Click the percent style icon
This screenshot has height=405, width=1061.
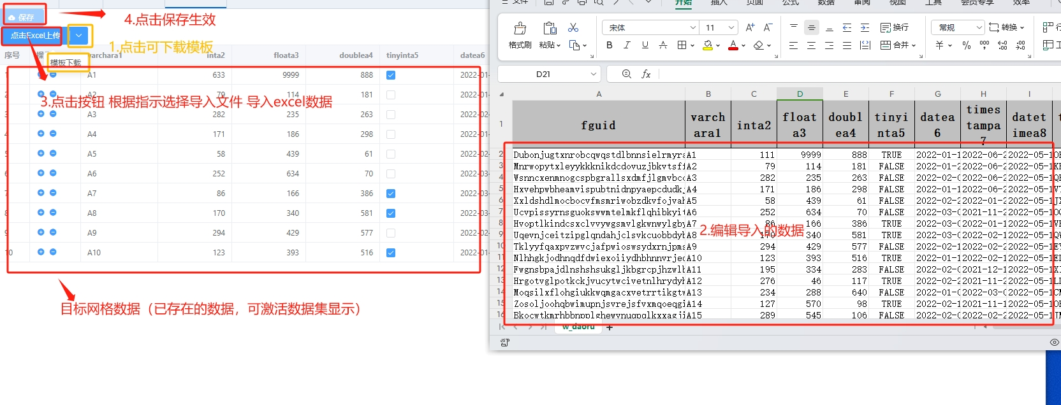[967, 45]
